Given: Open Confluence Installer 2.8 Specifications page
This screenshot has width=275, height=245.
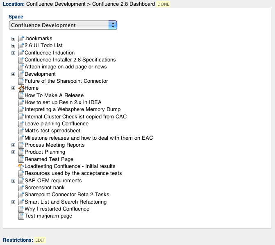Looking at the screenshot, I should click(x=70, y=60).
